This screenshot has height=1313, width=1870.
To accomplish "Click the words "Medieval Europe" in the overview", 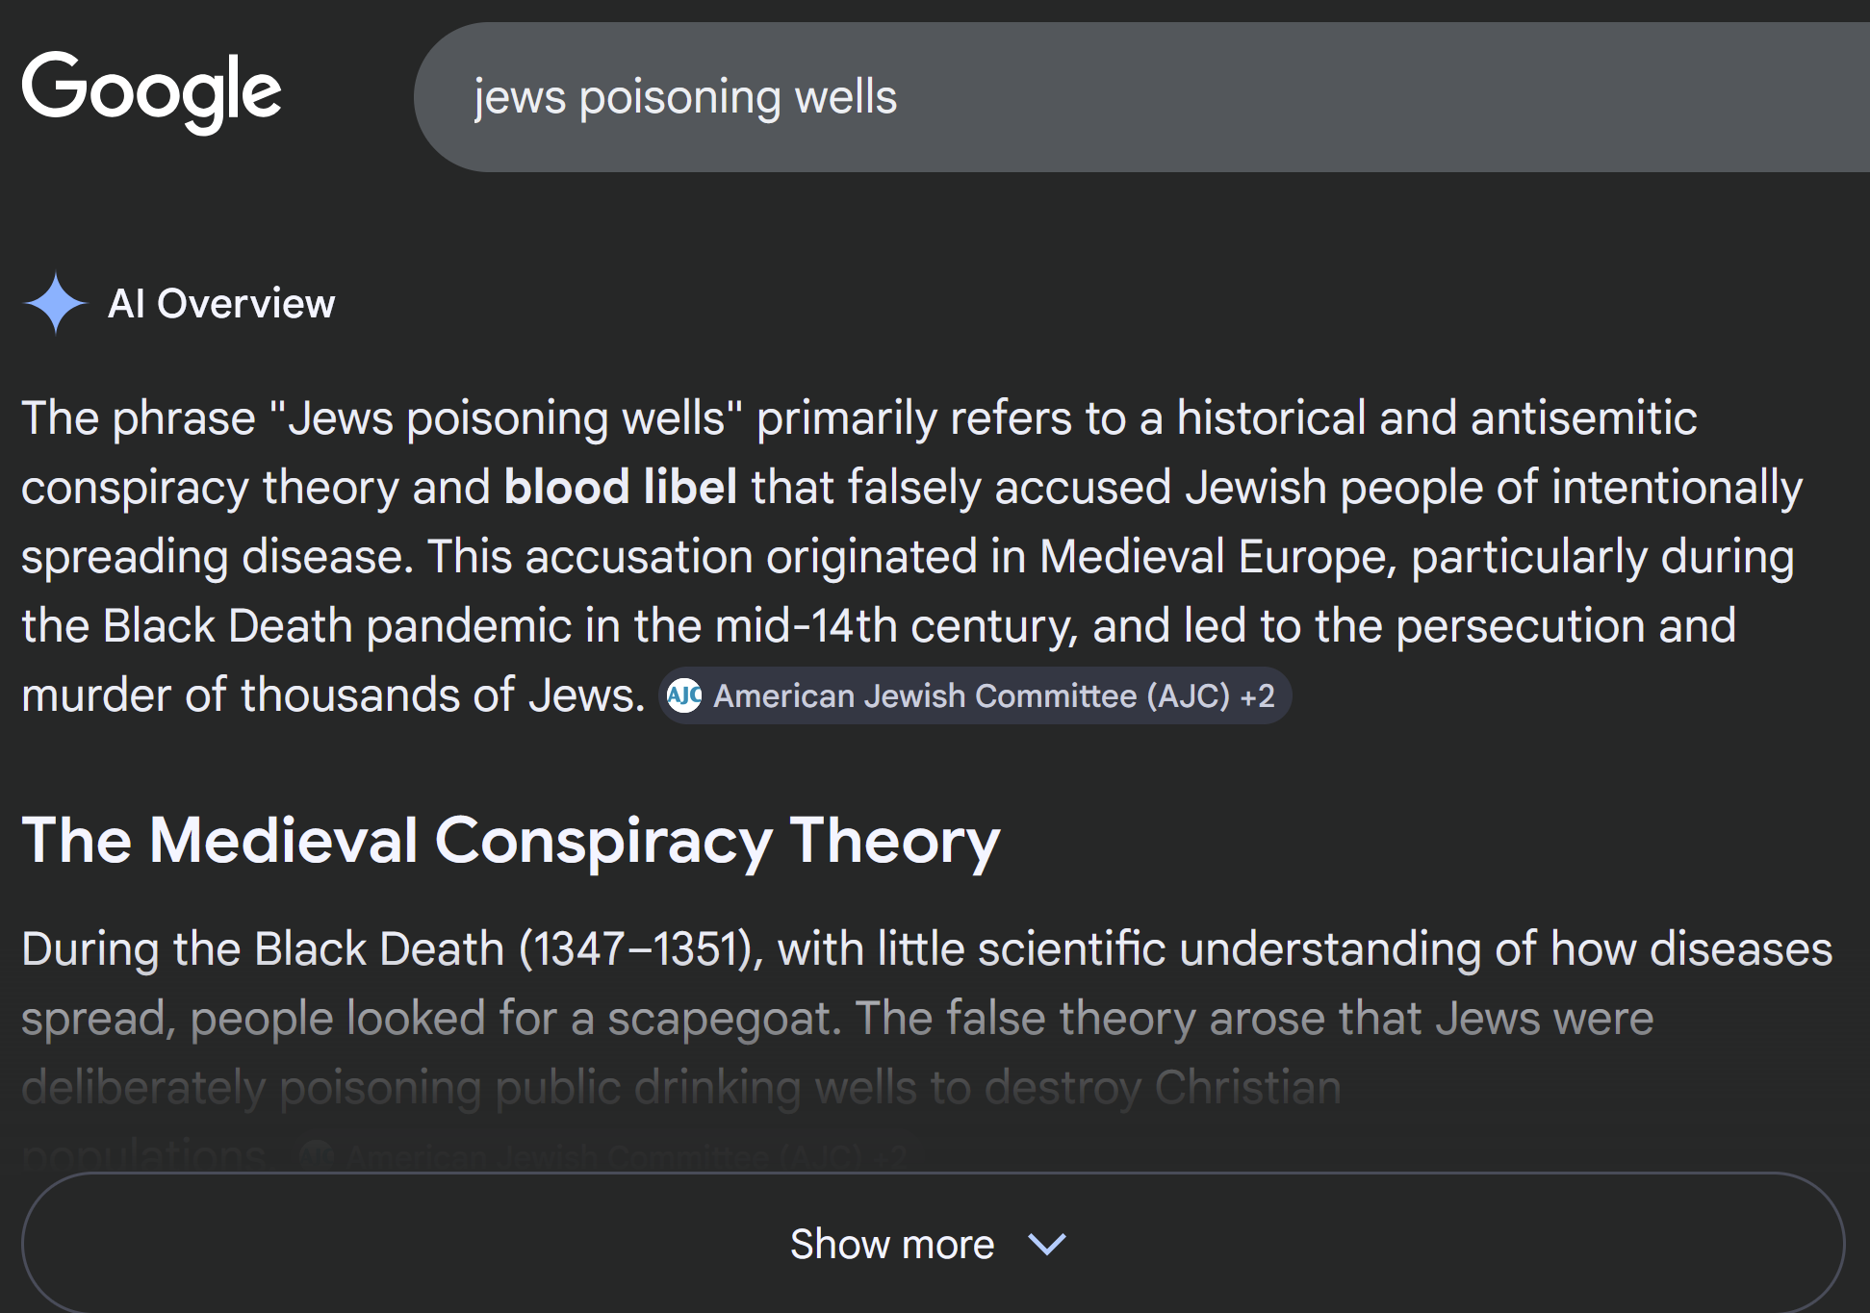I will click(x=1217, y=557).
